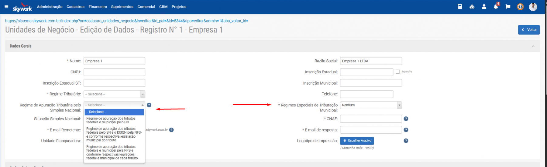Open the Suprimentos menu
This screenshot has height=167, width=547.
pyautogui.click(x=122, y=7)
